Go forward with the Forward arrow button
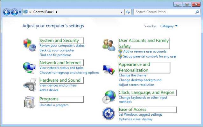This screenshot has height=127, width=203. click(x=14, y=12)
